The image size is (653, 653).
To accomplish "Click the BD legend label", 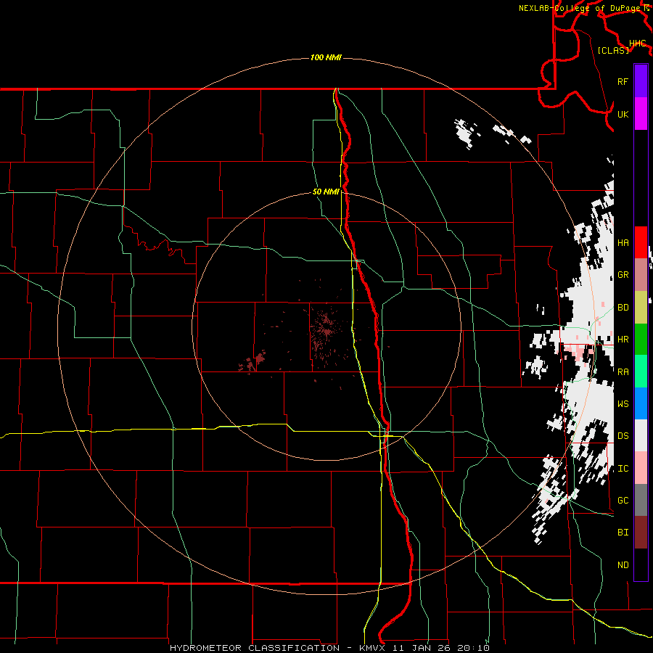I will tap(623, 308).
